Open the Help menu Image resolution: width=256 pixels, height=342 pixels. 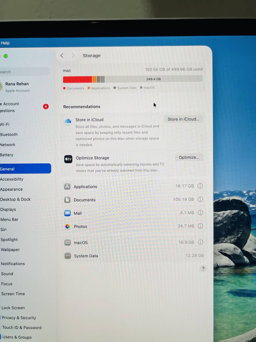tap(5, 43)
